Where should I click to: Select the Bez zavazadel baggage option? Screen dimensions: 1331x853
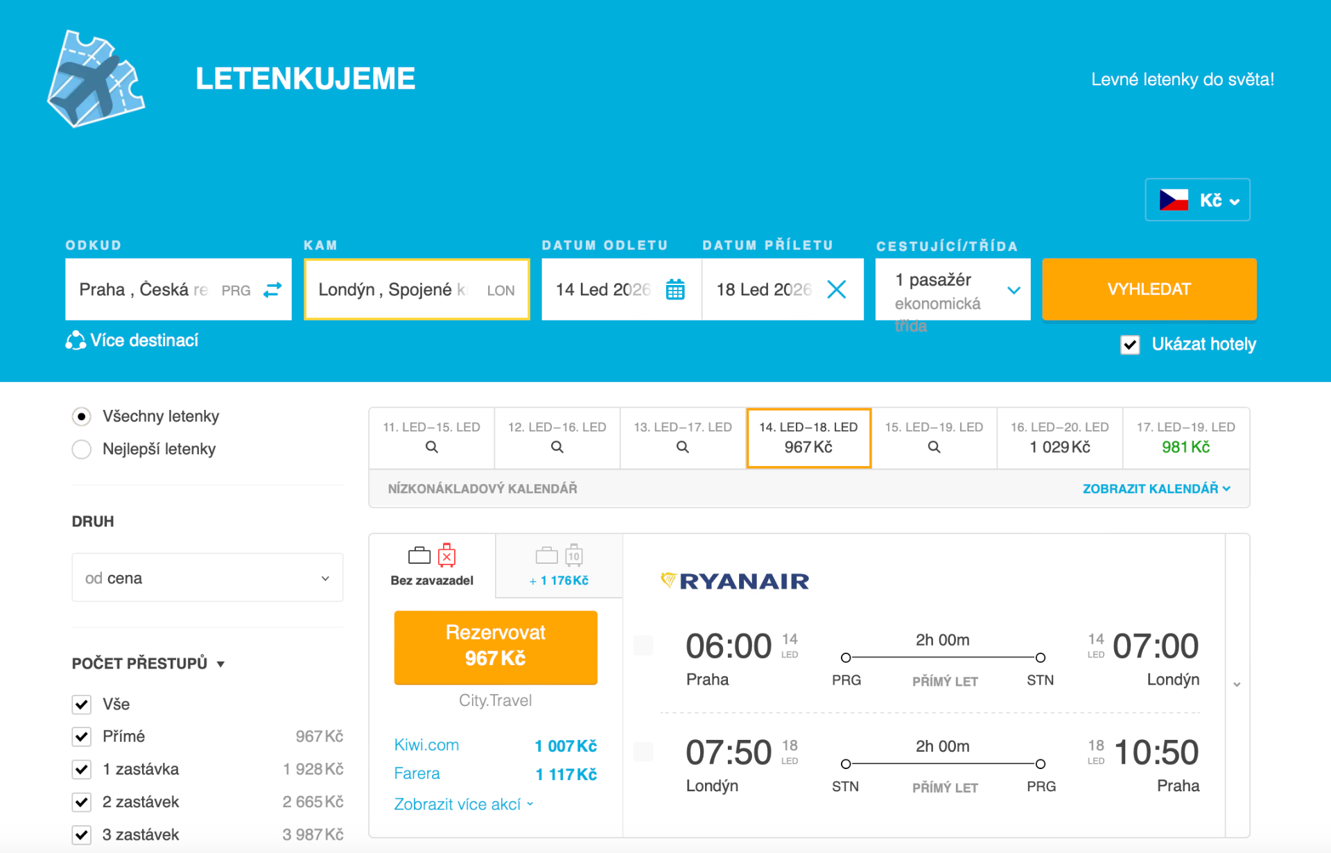(x=432, y=566)
